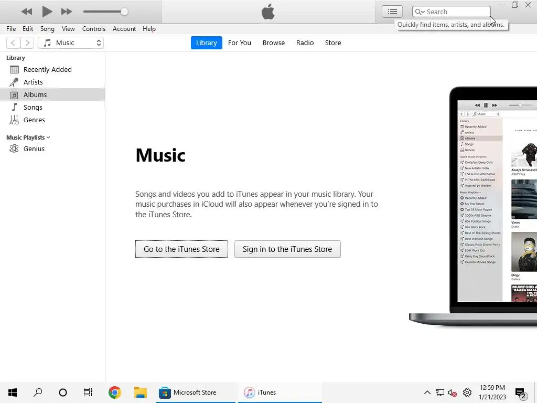The image size is (537, 403).
Task: Click the play button
Action: [x=47, y=12]
